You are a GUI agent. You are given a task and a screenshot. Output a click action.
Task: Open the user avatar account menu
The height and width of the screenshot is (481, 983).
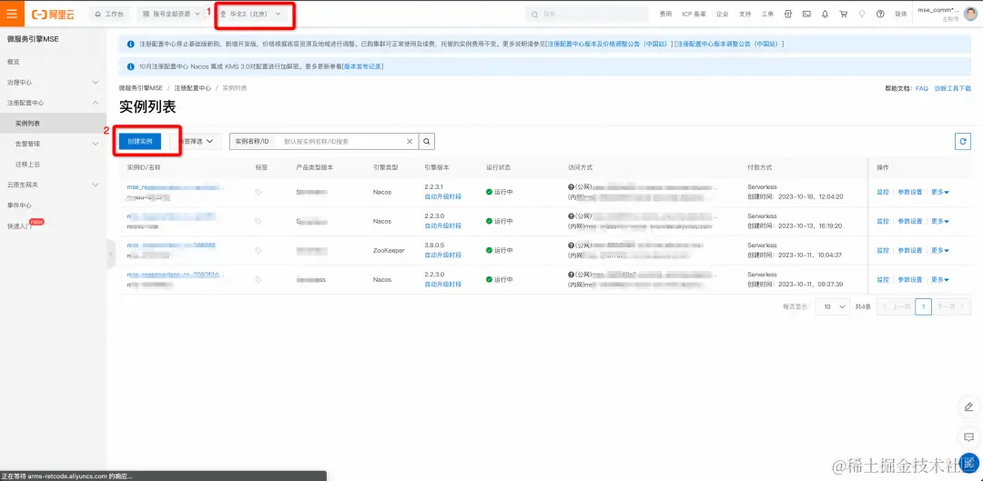coord(970,14)
